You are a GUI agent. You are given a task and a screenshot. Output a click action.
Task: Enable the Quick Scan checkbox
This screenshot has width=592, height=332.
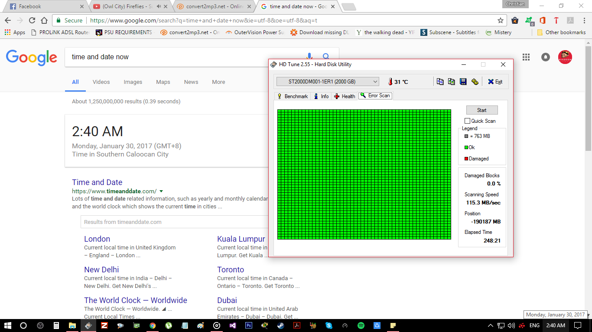468,121
